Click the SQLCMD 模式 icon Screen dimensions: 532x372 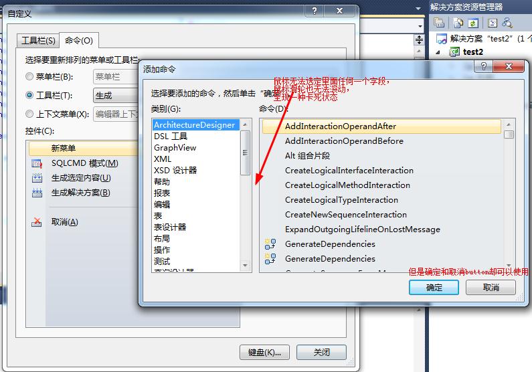point(37,164)
